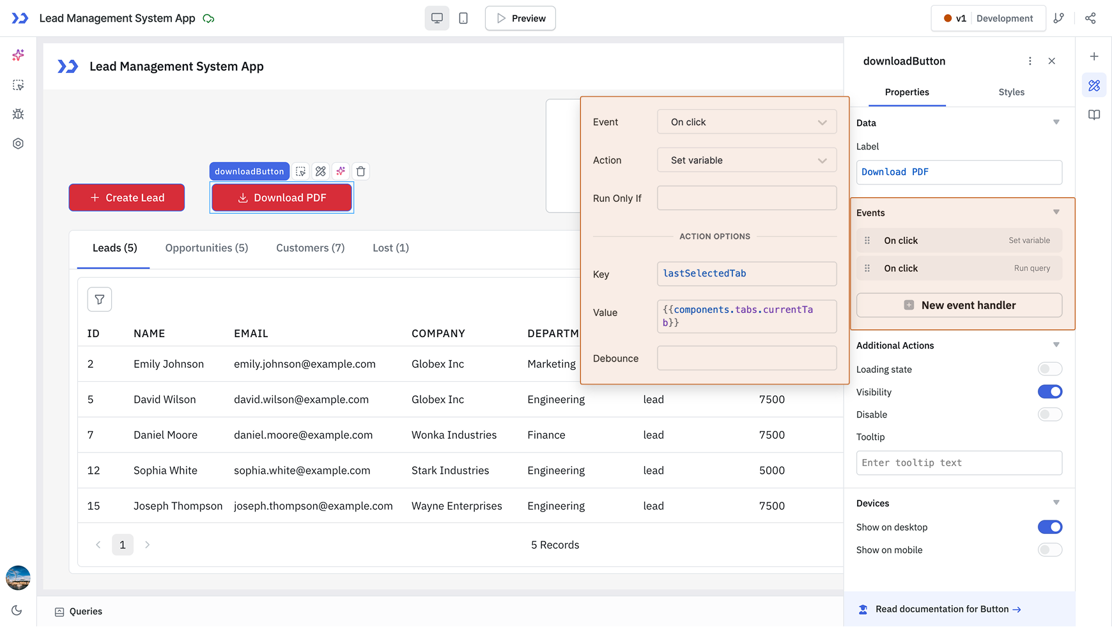Turn on the Loading state toggle

(x=1050, y=368)
